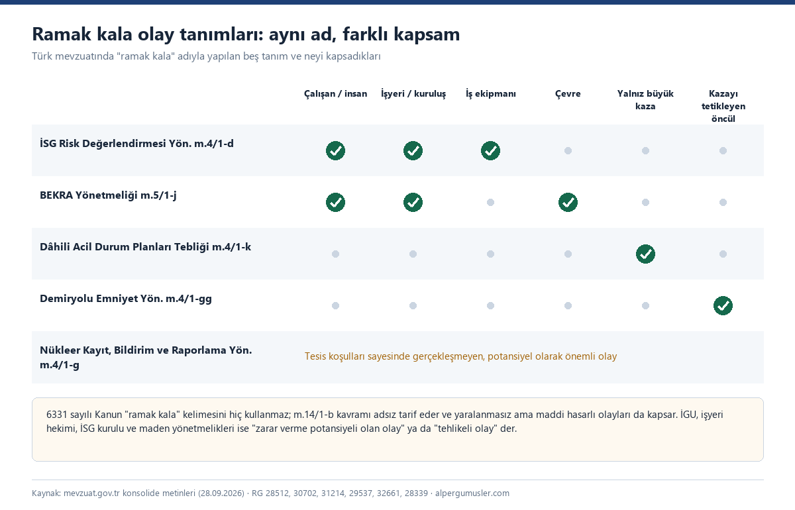This screenshot has width=795, height=510.
Task: Click the BEKRA checkmark under Çalışan / insan
Action: [x=335, y=203]
